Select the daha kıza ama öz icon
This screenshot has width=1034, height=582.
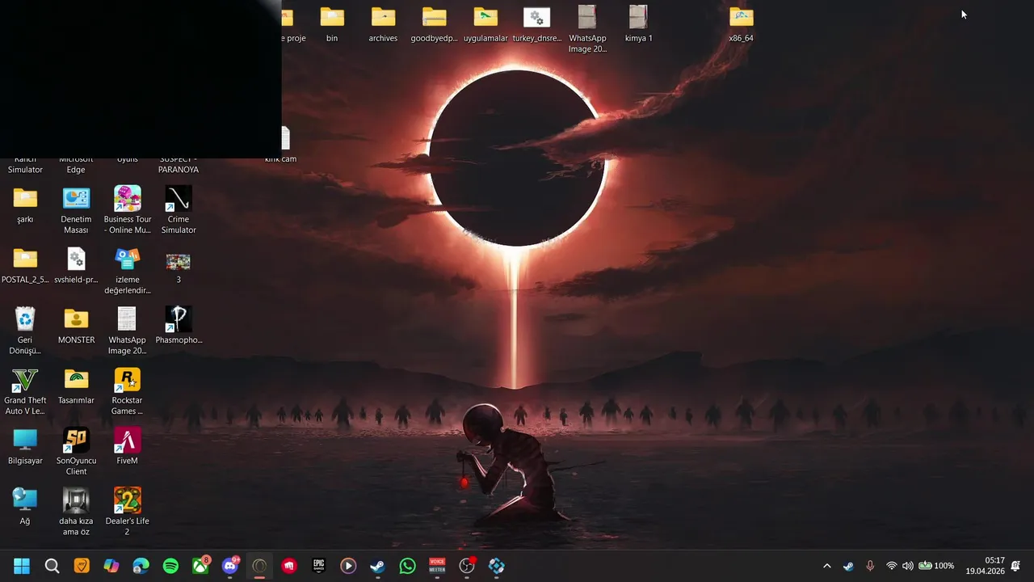click(x=76, y=512)
